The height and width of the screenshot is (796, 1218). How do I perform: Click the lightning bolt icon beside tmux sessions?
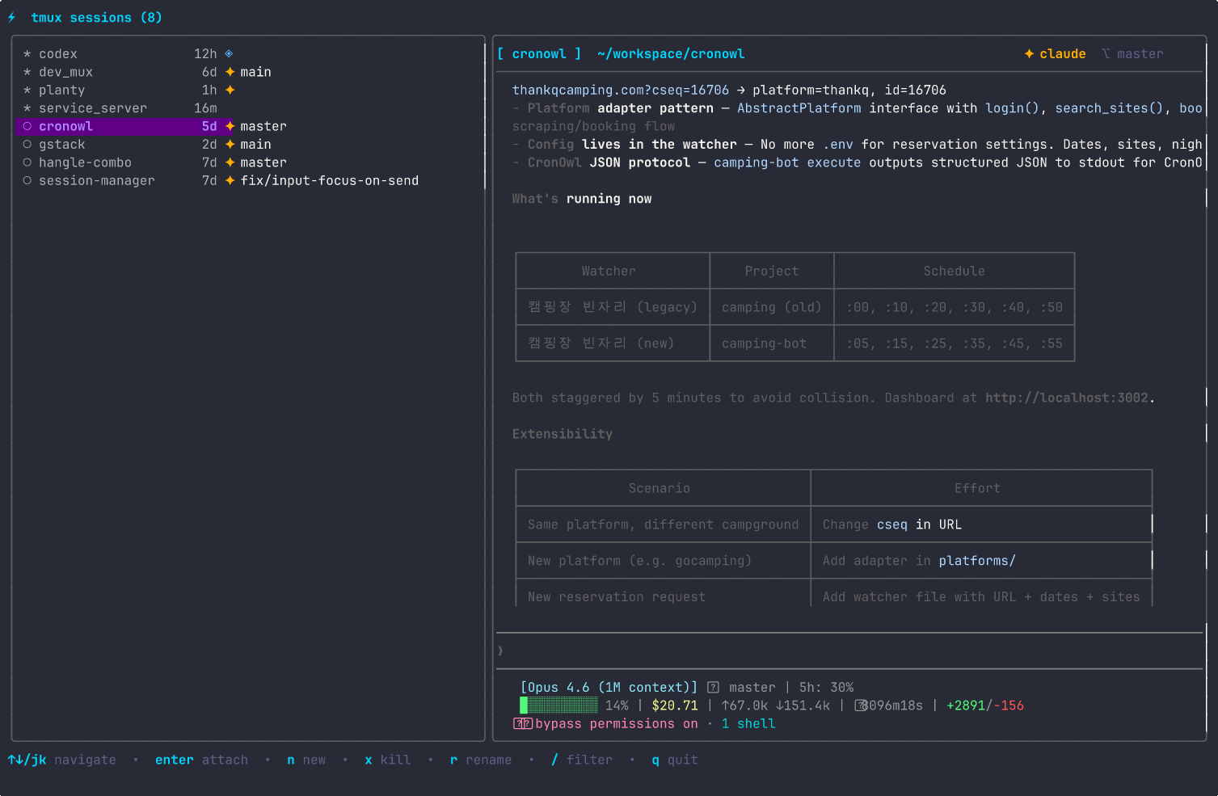(11, 18)
